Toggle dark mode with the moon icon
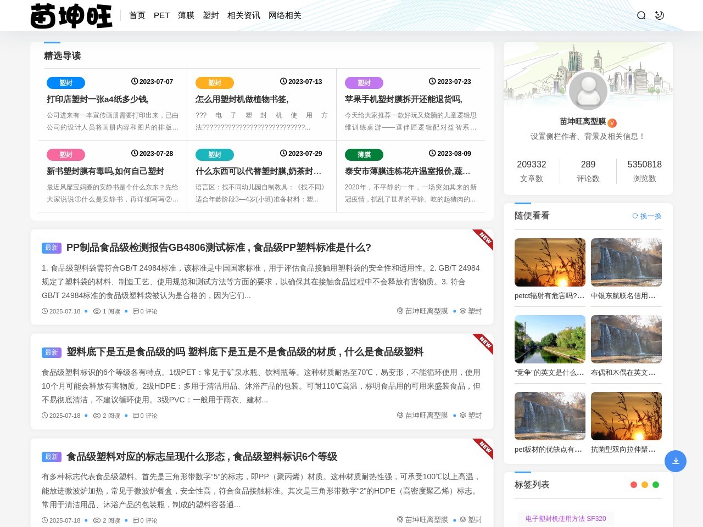703x527 pixels. point(659,15)
